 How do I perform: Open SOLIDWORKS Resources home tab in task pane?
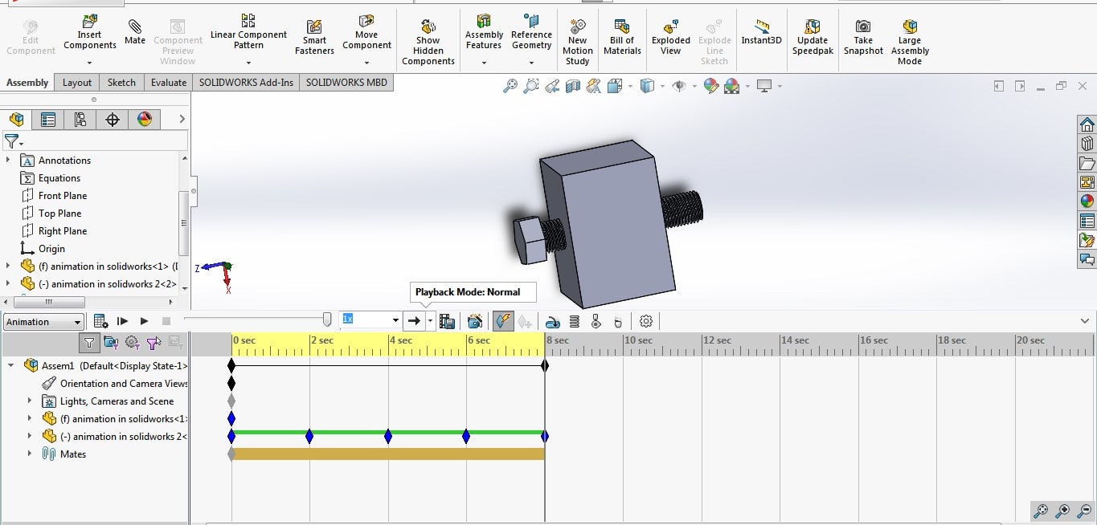click(x=1087, y=124)
